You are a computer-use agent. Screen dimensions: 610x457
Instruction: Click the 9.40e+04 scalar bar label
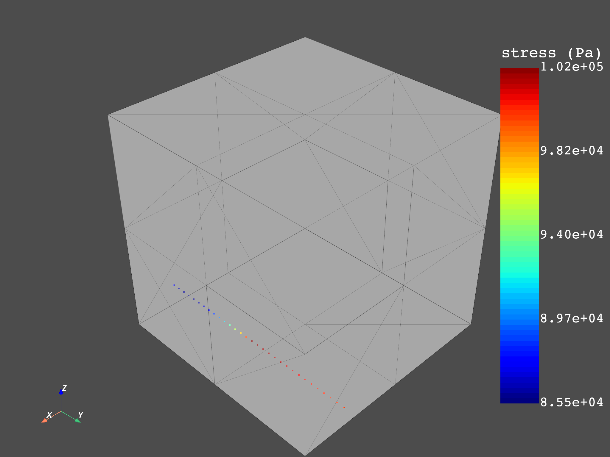[572, 234]
